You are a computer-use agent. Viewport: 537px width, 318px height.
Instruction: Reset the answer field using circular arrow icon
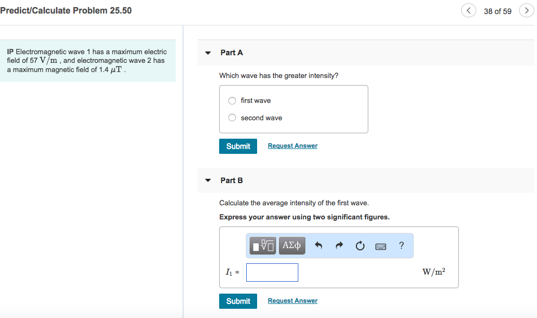[x=360, y=245]
